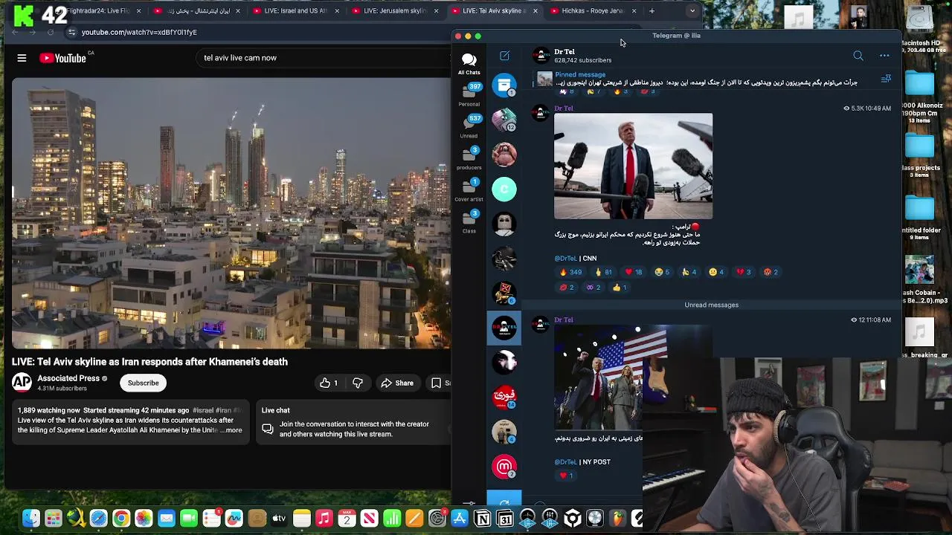Open Macintosh HD desktop drive

[x=920, y=28]
